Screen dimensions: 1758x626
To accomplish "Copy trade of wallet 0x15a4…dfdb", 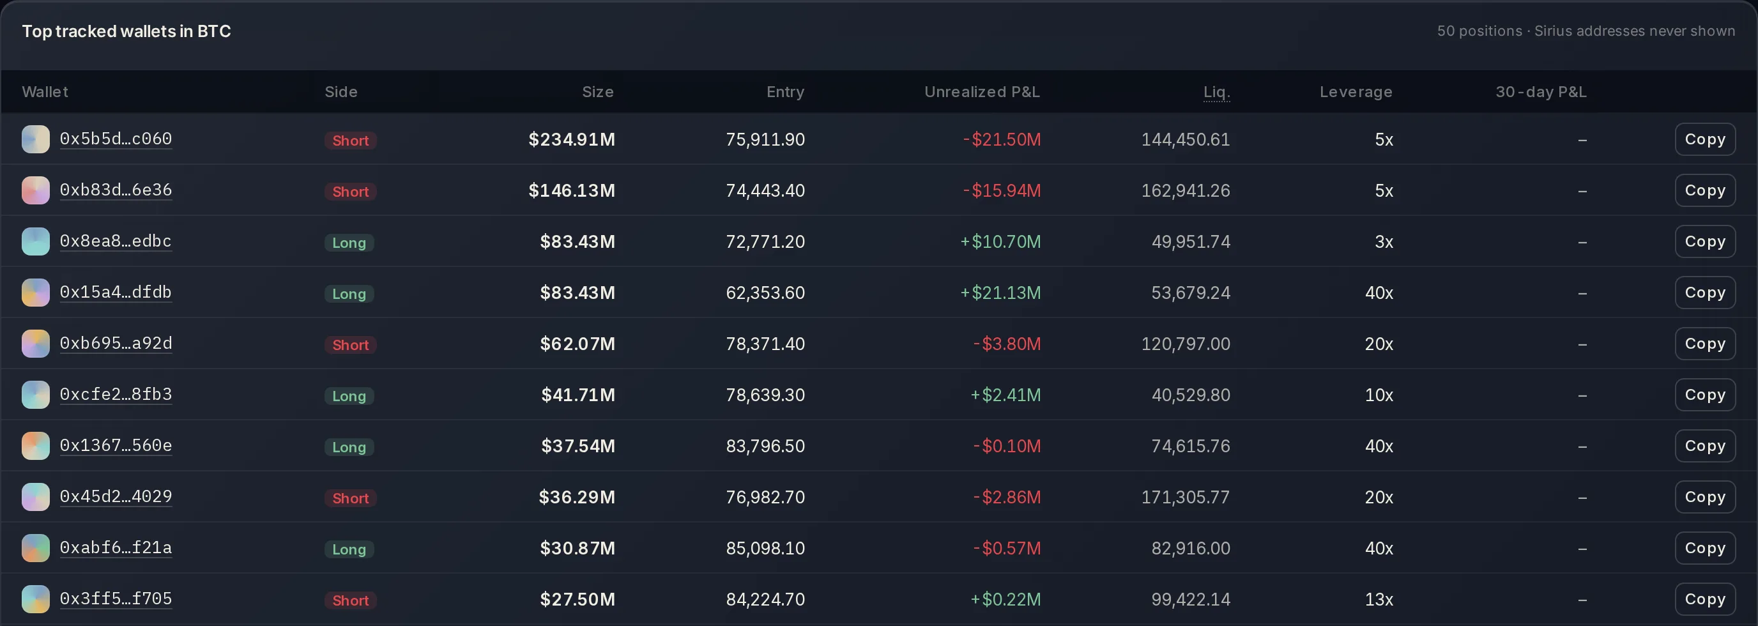I will (x=1705, y=293).
